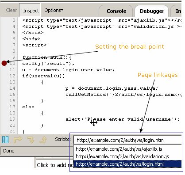Click the code 'p = document.login.pass.value;'

112,88
